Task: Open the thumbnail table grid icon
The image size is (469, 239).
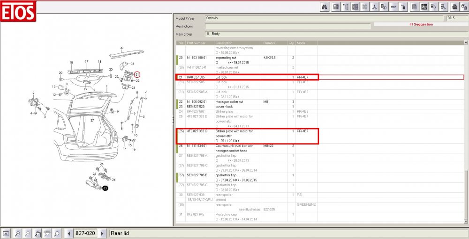Action: point(355,7)
